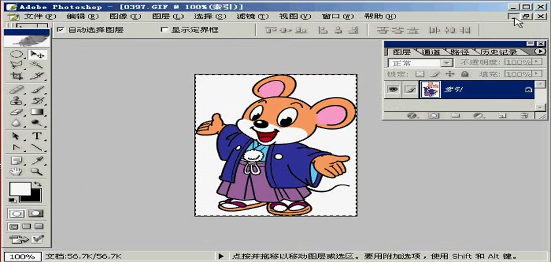Select the Hand tool
Image resolution: width=551 pixels, height=262 pixels.
pyautogui.click(x=16, y=172)
